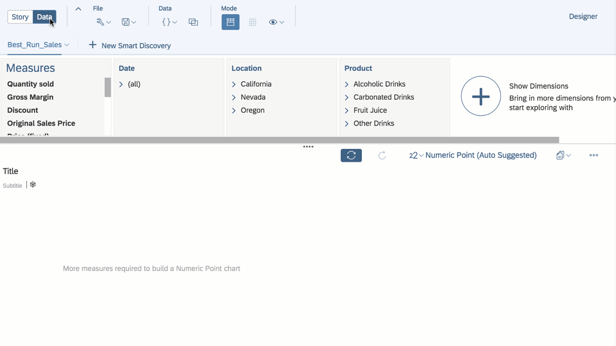
Task: Expand Alcoholic Drinks in the Product panel
Action: tap(346, 84)
